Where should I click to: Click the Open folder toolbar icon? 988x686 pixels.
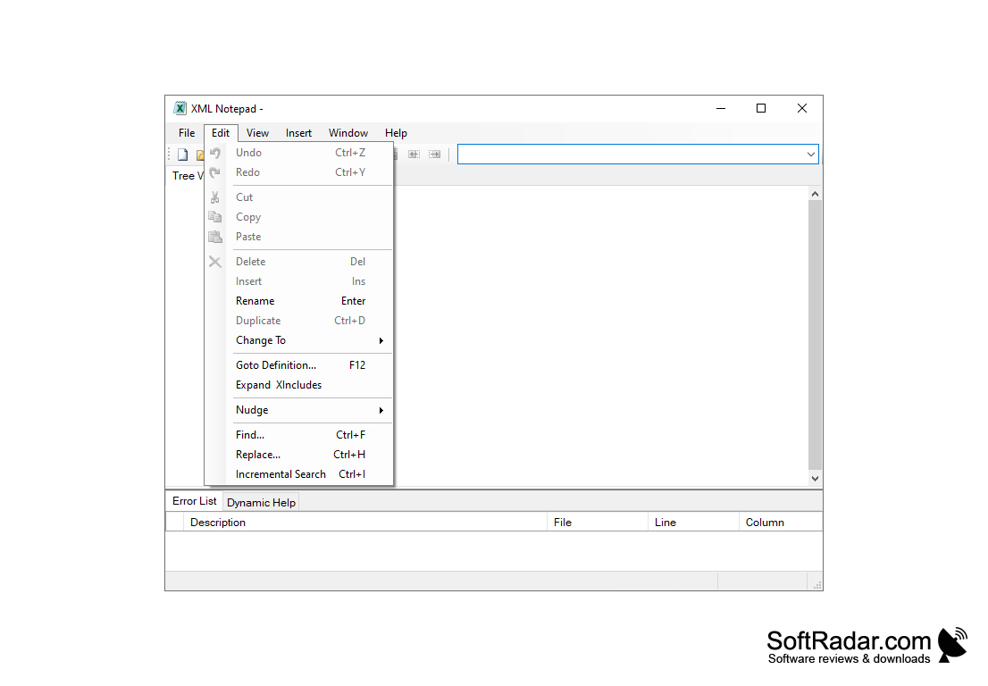pos(200,155)
